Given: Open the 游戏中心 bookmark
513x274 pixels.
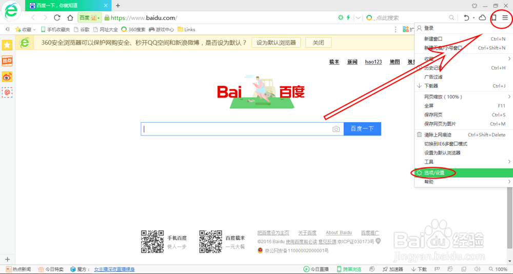Looking at the screenshot, I should (x=161, y=29).
